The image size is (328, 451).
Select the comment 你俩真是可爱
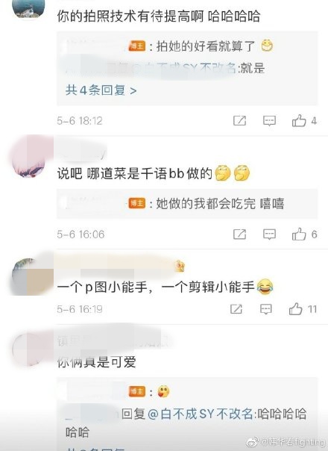(x=96, y=362)
